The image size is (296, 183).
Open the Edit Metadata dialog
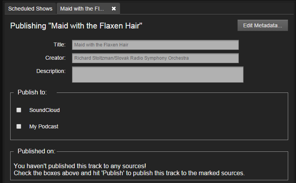point(263,25)
